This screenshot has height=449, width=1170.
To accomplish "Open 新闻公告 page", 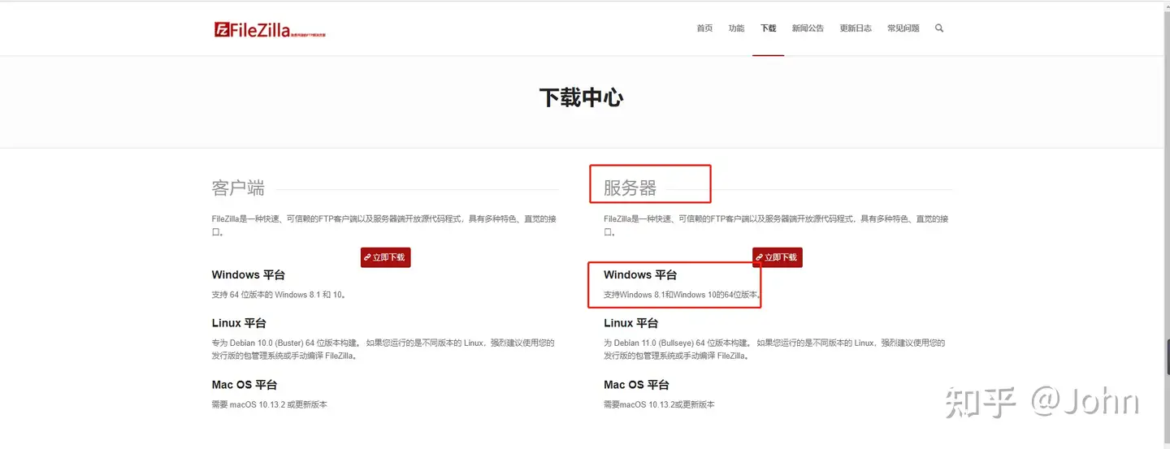I will [808, 28].
